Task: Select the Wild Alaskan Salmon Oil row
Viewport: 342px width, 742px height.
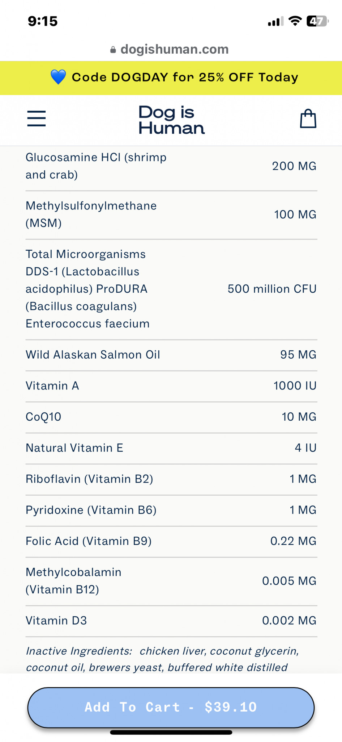Action: [171, 355]
